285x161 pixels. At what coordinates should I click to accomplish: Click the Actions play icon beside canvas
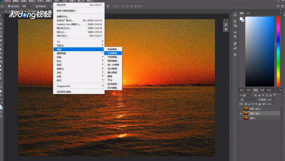coord(226,29)
